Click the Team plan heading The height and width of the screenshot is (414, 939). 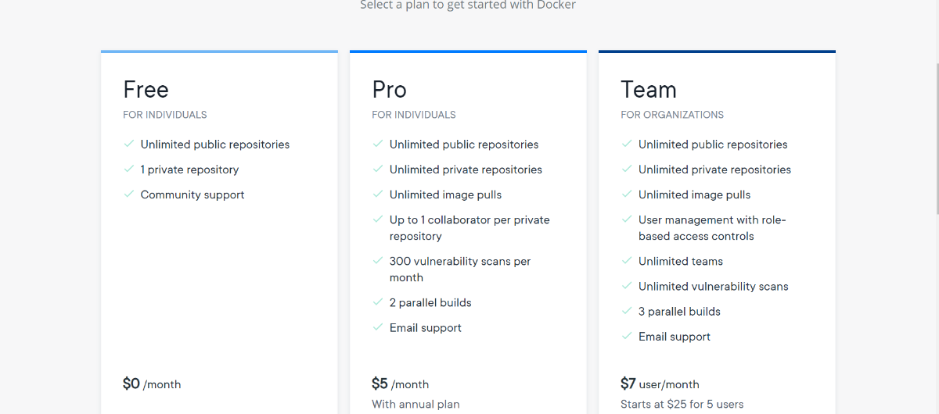coord(649,90)
